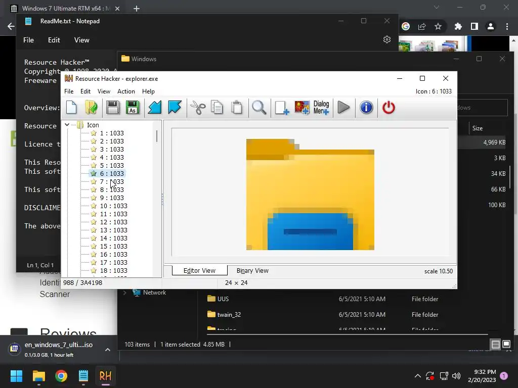Screen dimensions: 518x388
Task: Open Chrome three-dot menu
Action: 507,26
